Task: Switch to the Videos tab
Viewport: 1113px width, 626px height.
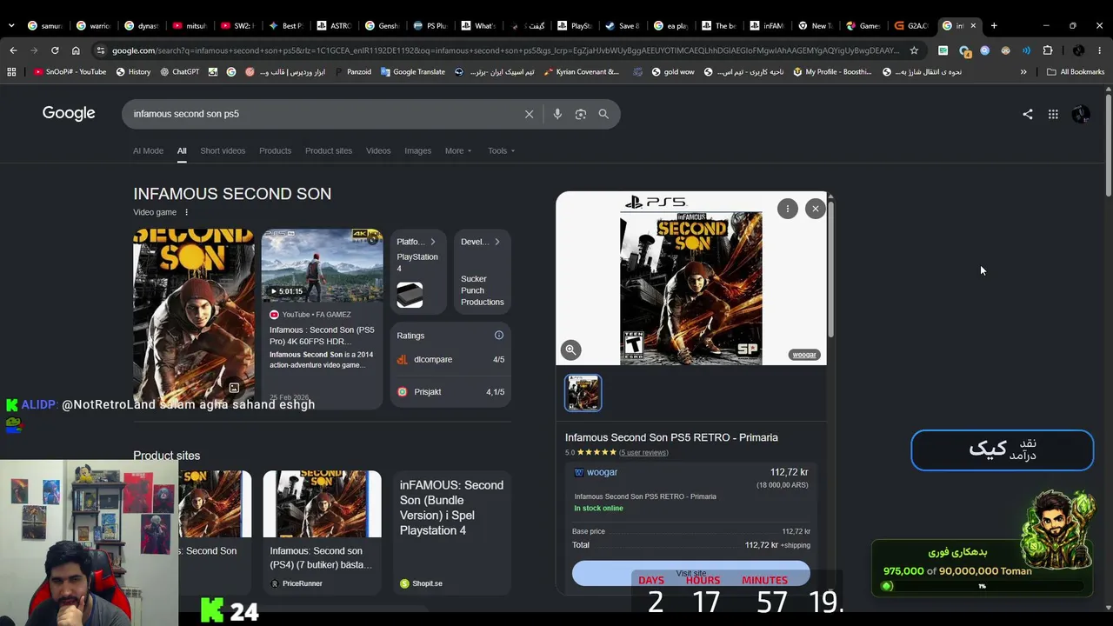Action: 378,150
